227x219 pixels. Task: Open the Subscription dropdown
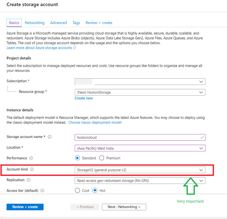click(140, 82)
